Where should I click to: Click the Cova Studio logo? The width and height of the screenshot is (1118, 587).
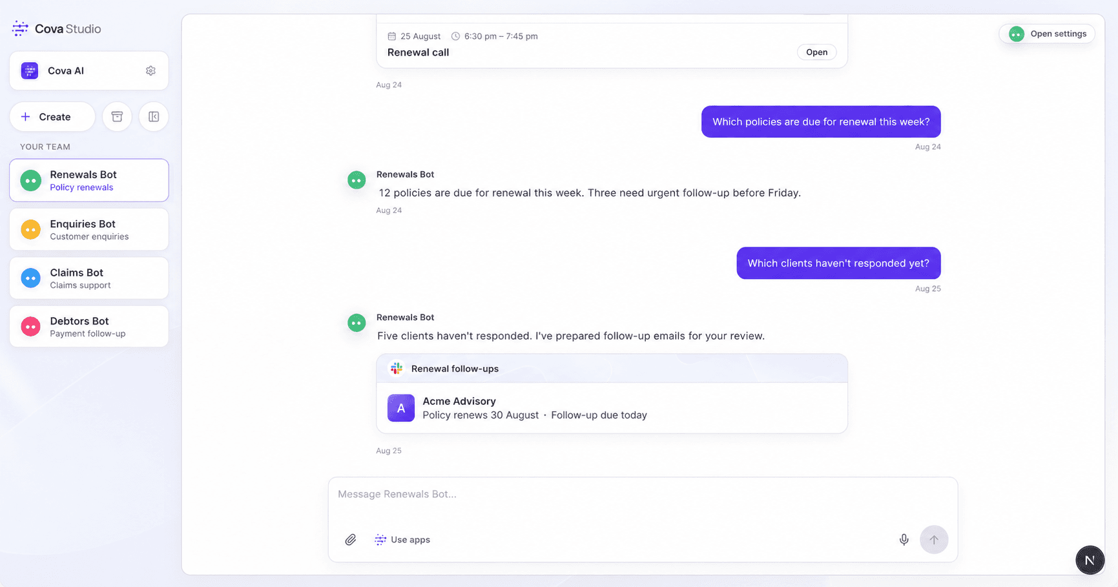[x=57, y=28]
